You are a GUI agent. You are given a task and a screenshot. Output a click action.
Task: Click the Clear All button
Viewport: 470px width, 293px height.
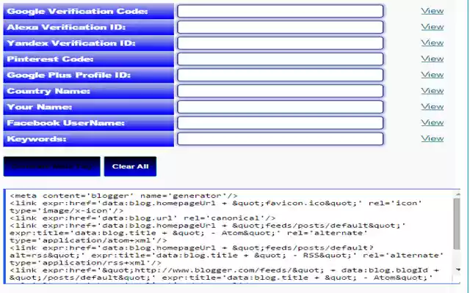pos(130,166)
